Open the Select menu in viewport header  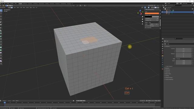[x=18, y=8]
